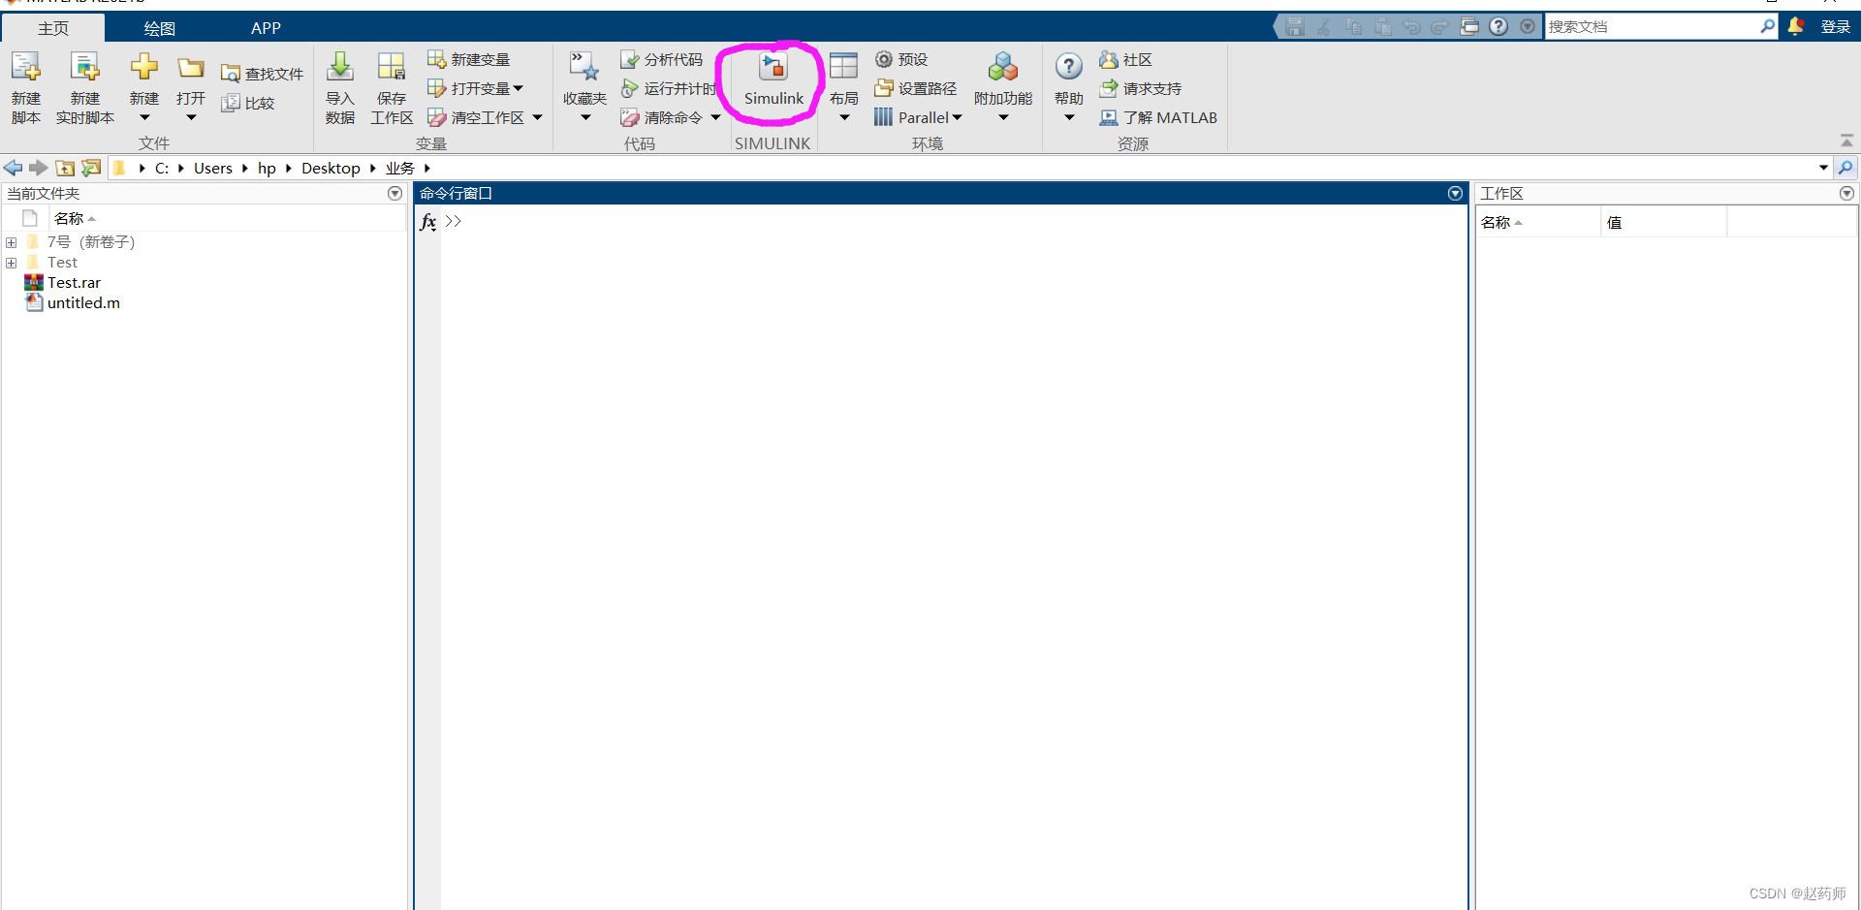Open Community (社区) link
The width and height of the screenshot is (1861, 910).
pos(1125,60)
